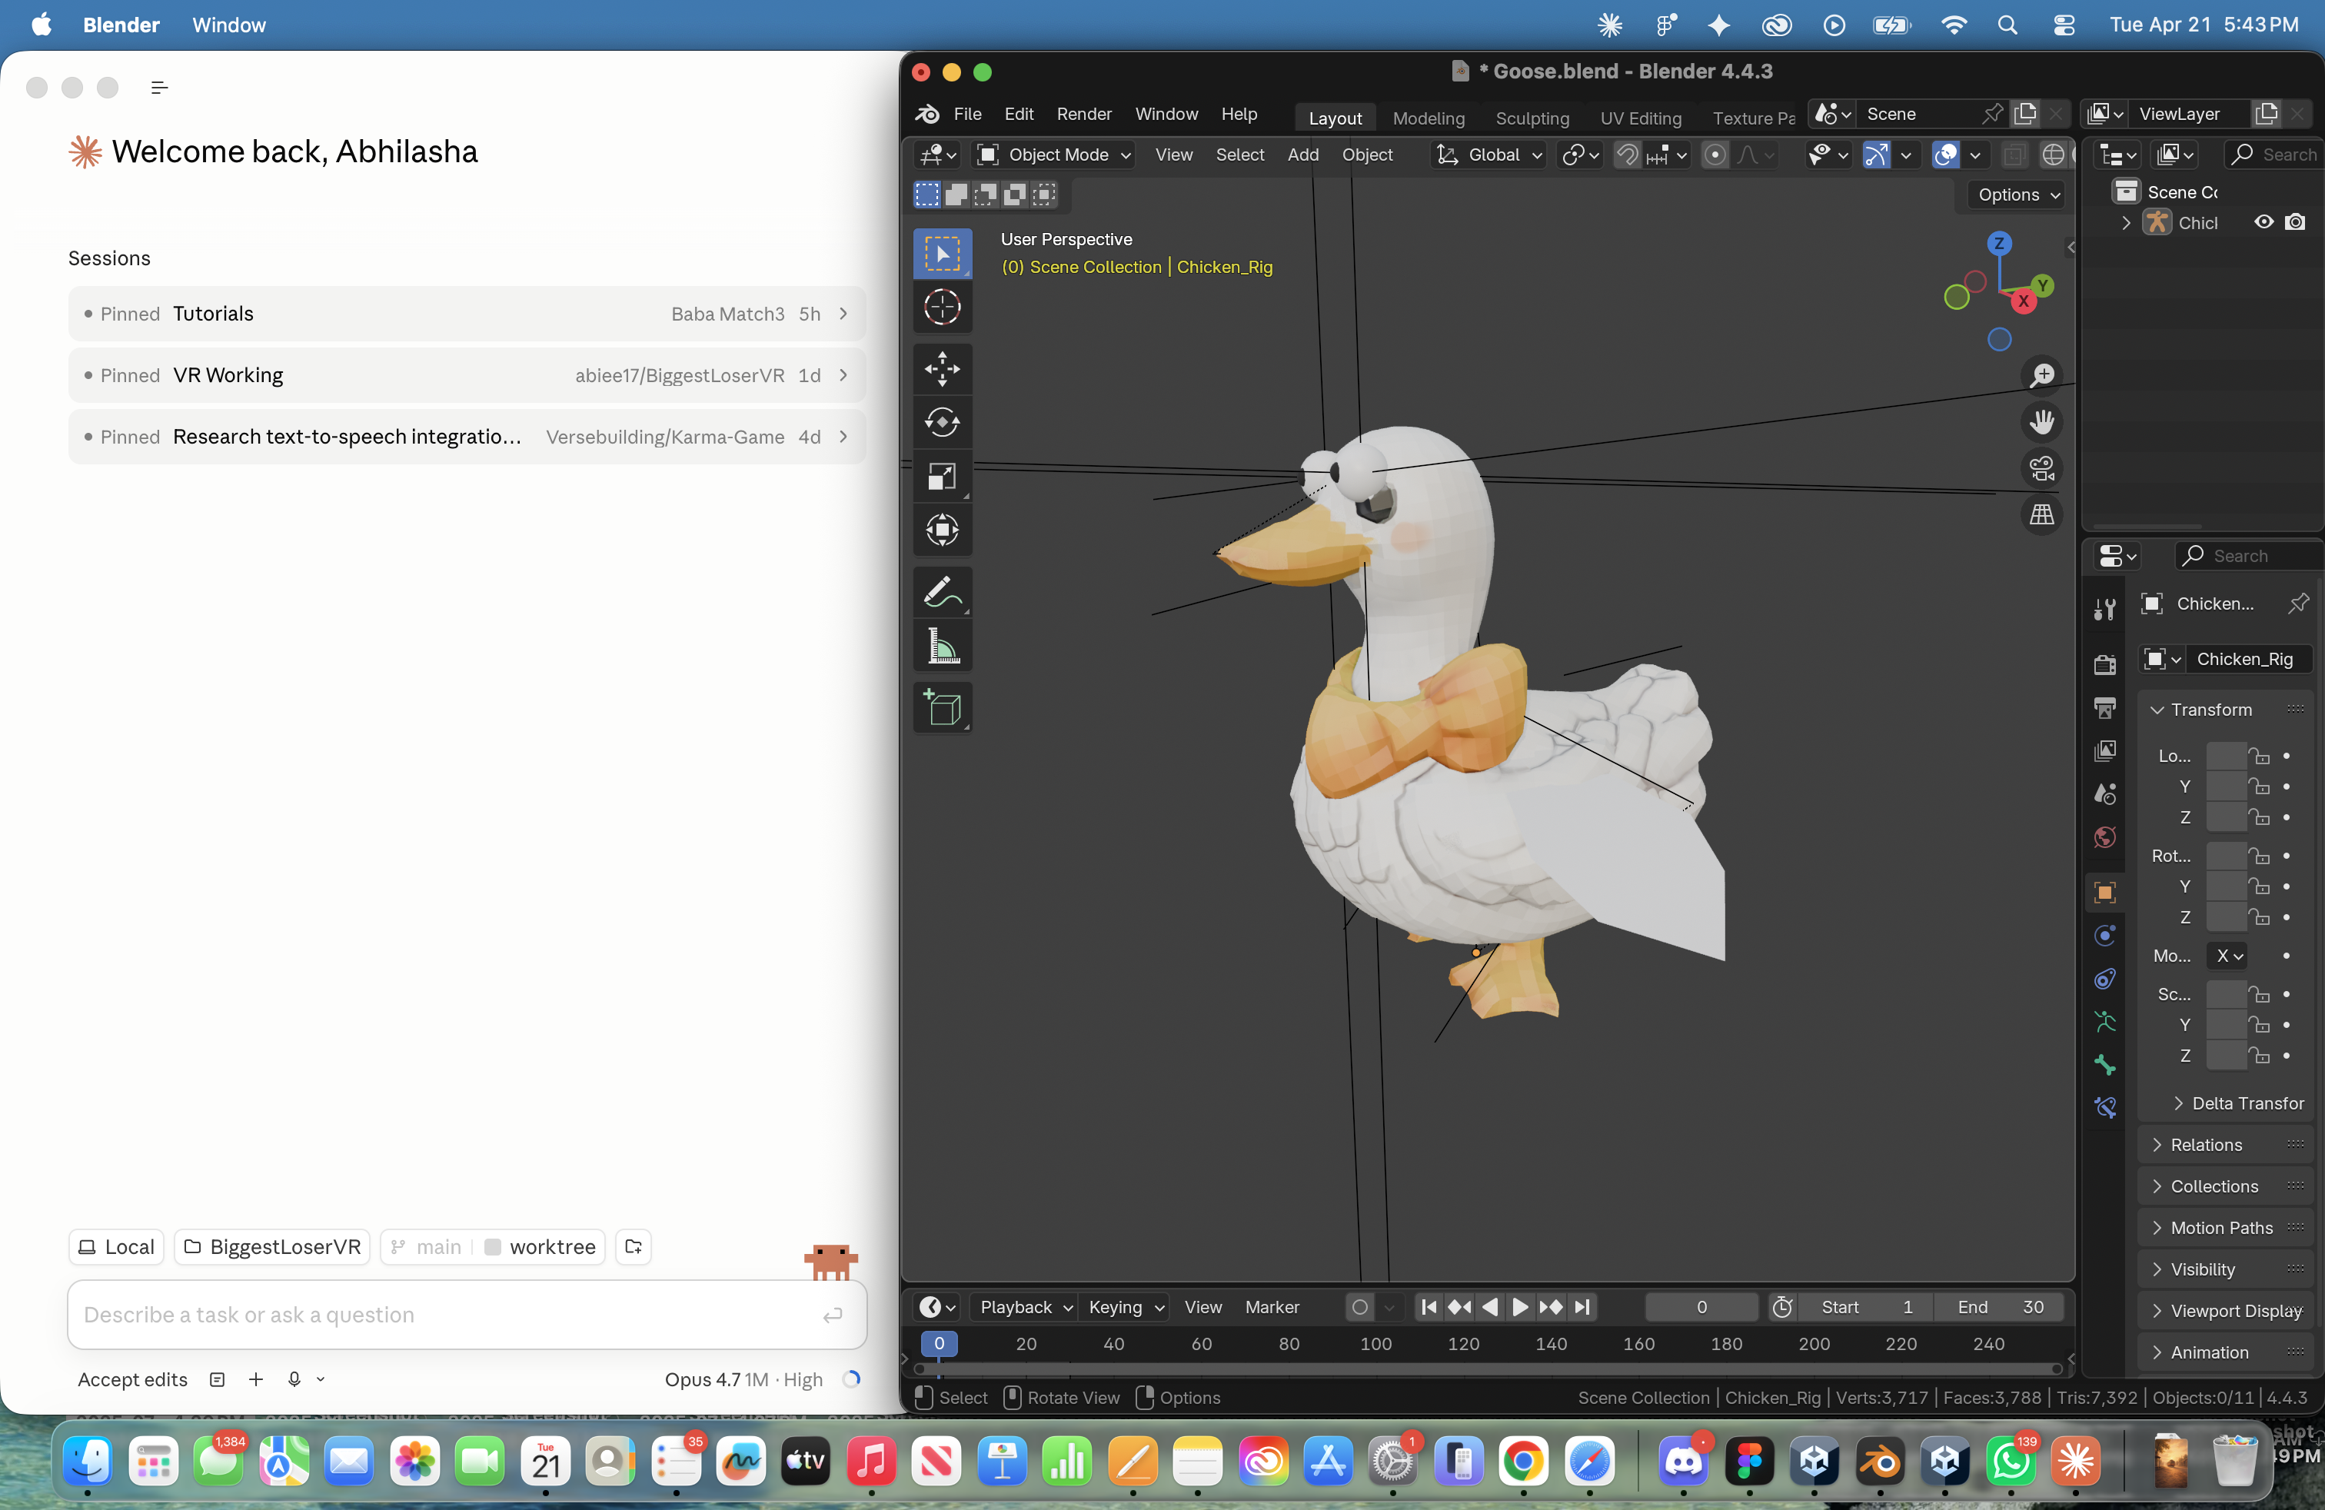Open the Playback dropdown in timeline
This screenshot has height=1510, width=2325.
point(1026,1307)
